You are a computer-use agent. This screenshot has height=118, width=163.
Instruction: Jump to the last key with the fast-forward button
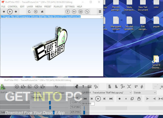pyautogui.click(x=111, y=99)
